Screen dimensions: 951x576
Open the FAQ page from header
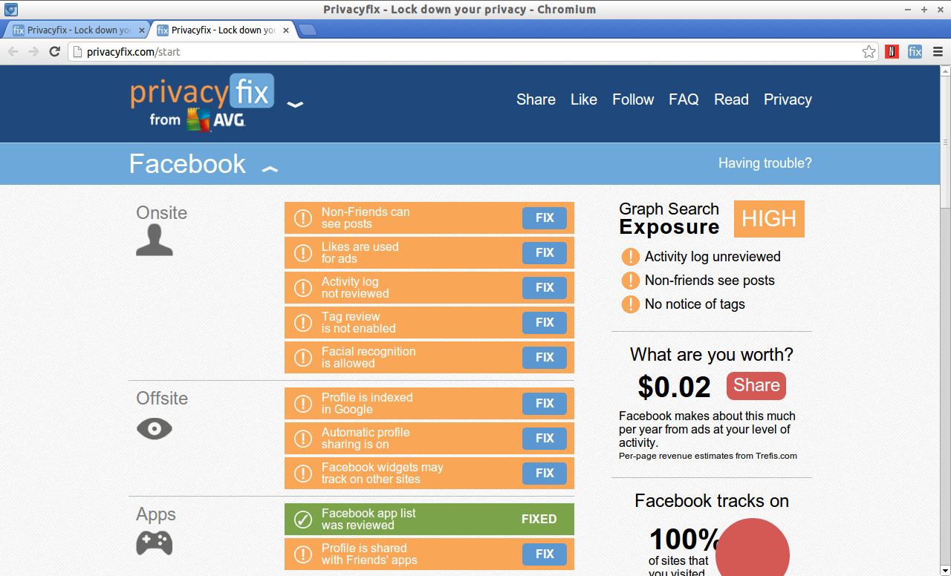(684, 99)
